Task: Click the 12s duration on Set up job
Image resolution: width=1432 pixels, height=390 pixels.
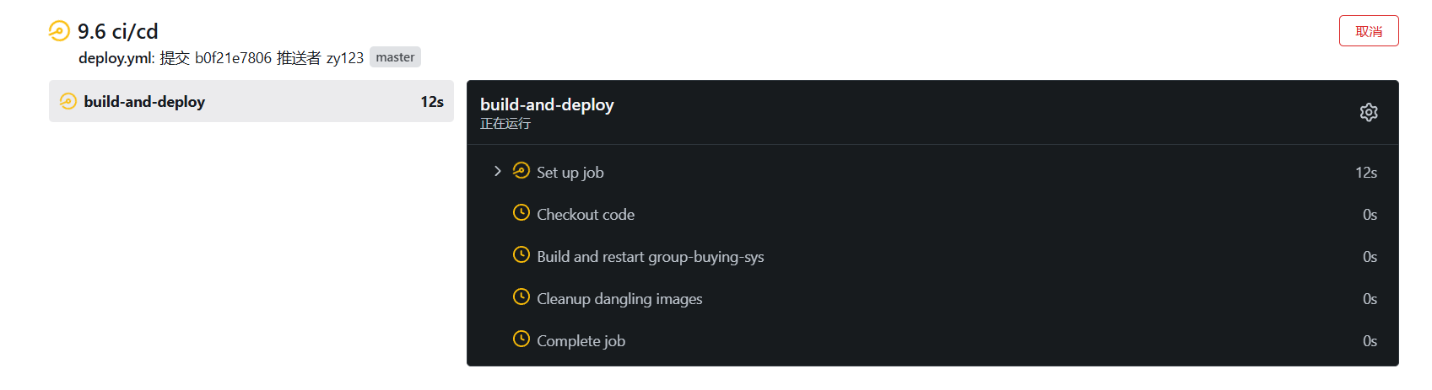Action: coord(1366,173)
